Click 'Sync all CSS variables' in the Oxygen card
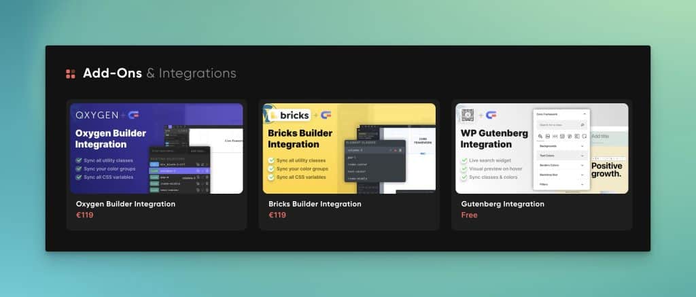Viewport: 696px width, 297px height. 108,177
